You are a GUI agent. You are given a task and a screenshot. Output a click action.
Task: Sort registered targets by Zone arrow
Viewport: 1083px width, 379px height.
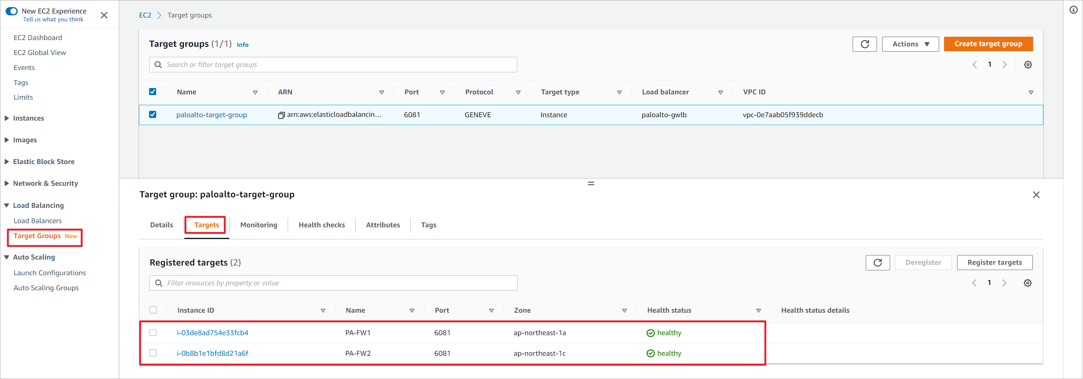coord(624,311)
